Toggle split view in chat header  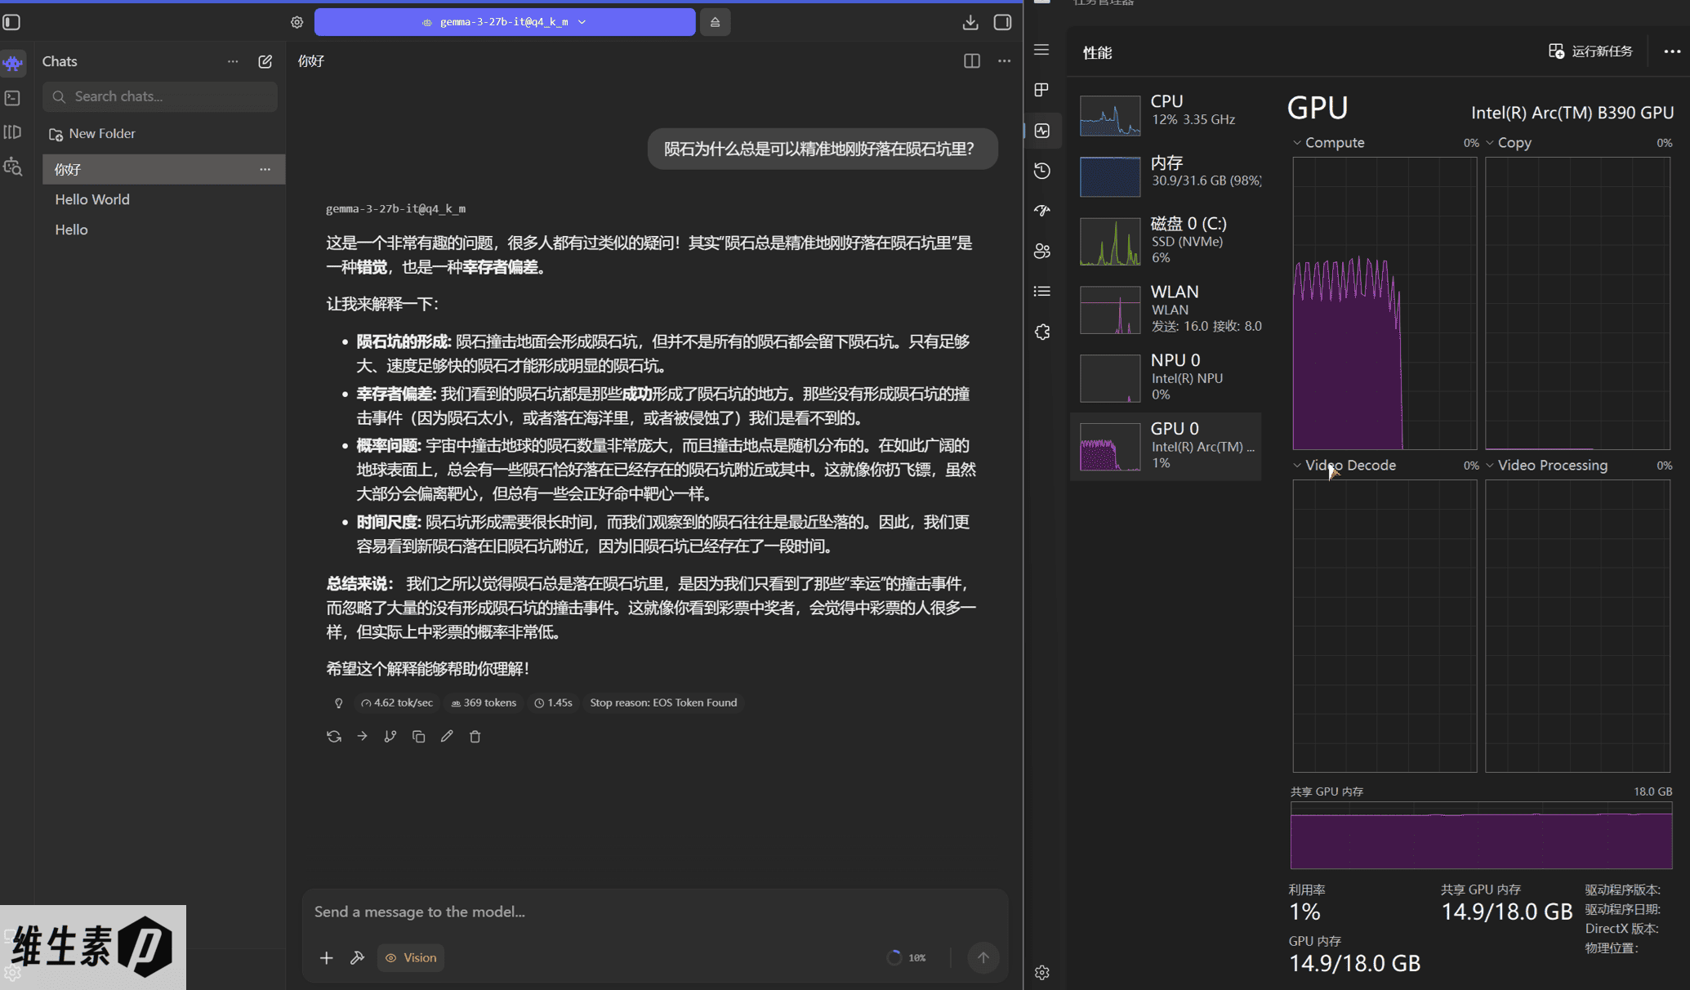pyautogui.click(x=971, y=61)
